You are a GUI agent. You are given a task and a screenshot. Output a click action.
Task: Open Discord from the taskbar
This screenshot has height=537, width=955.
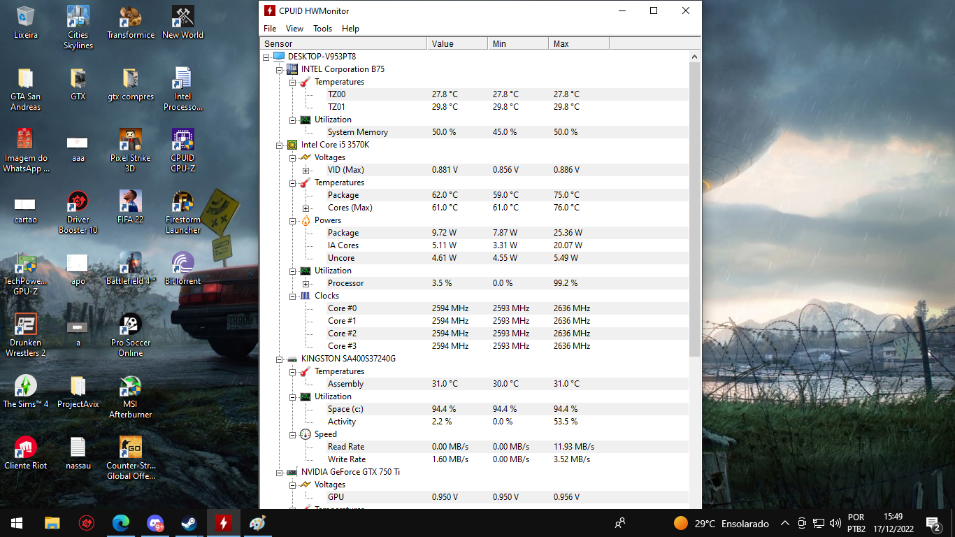pos(155,522)
